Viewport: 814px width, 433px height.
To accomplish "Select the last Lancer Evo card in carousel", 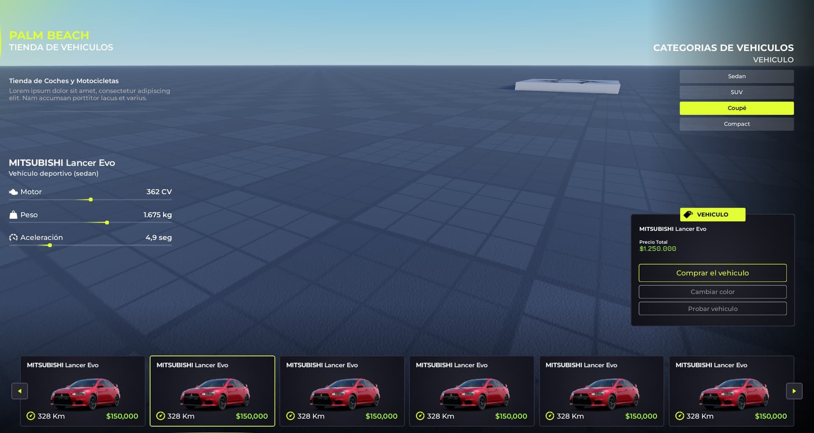I will click(731, 391).
